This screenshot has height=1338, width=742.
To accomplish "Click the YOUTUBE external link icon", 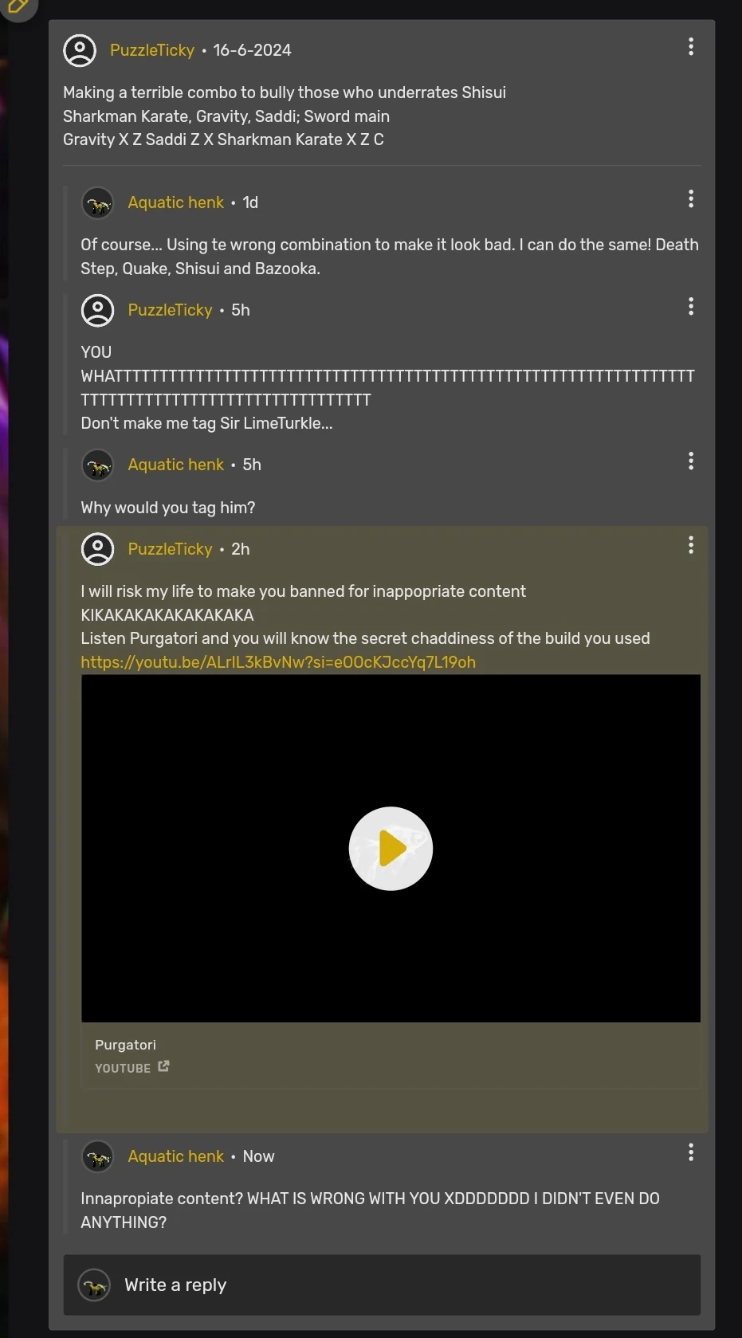I will [163, 1066].
